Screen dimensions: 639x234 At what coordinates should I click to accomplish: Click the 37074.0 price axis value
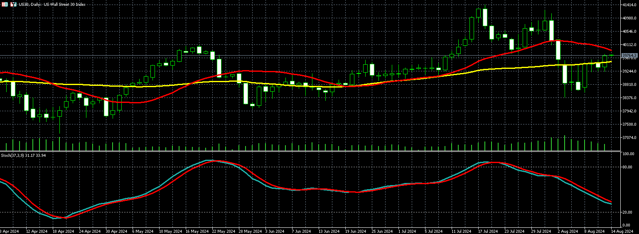pyautogui.click(x=630, y=138)
